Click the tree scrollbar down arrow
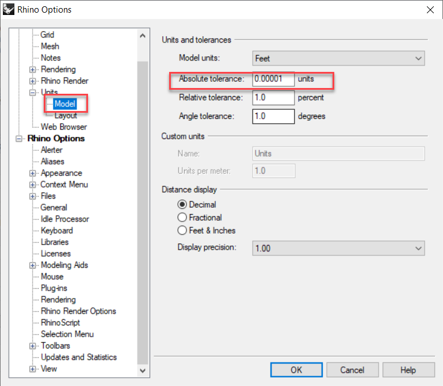Viewport: 443px width, 386px height. tap(143, 370)
